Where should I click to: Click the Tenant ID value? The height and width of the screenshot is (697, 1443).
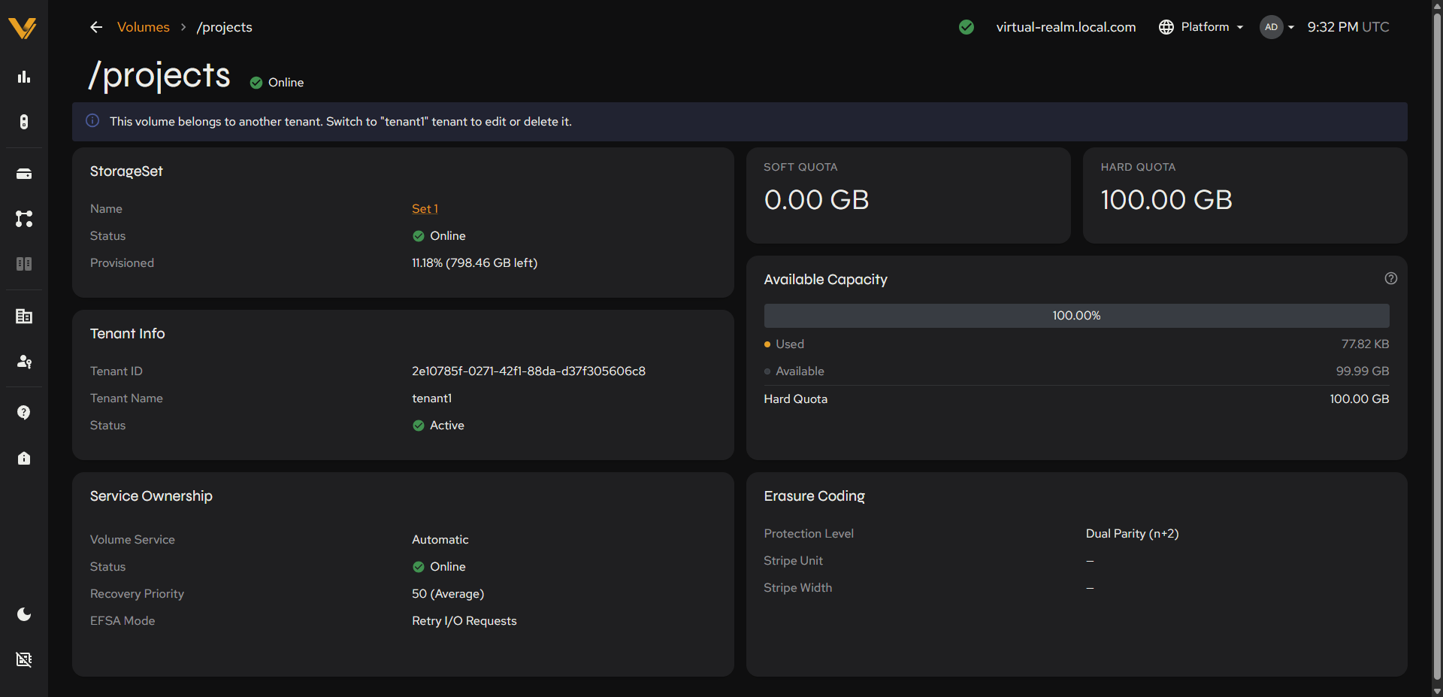click(528, 371)
